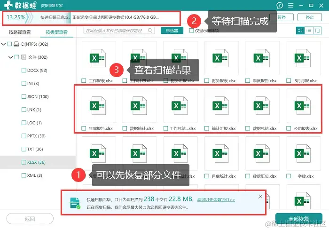
Task: Tick the XLSX (36) checkbox
Action: click(x=24, y=162)
